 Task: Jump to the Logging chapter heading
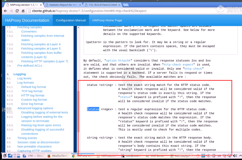point(20,74)
